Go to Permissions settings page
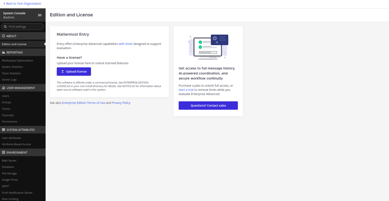The height and width of the screenshot is (201, 389). 10,122
